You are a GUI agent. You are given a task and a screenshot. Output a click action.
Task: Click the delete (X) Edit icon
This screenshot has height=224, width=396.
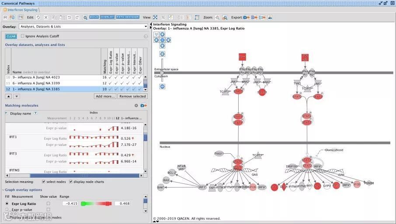pyautogui.click(x=46, y=17)
